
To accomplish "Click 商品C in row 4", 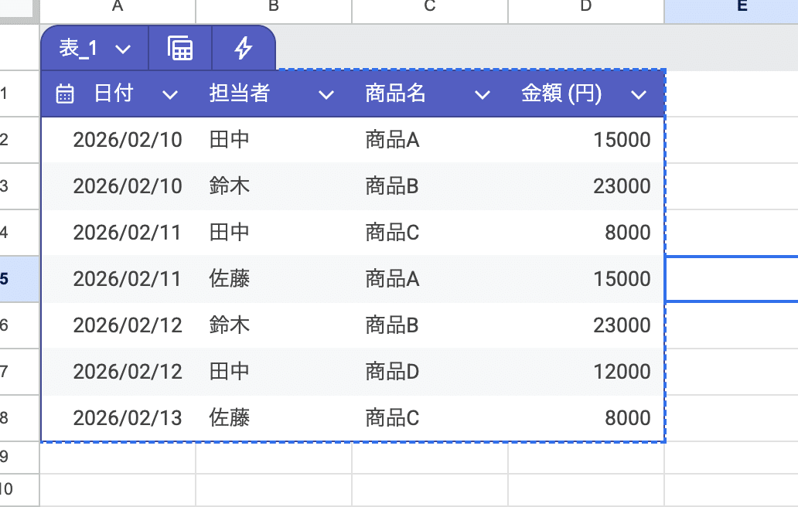I will point(392,233).
